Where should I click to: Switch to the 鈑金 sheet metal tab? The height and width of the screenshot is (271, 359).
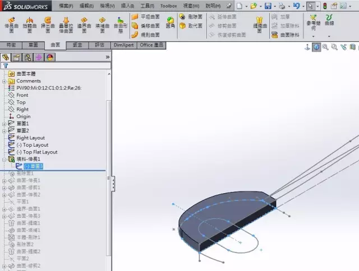coord(77,45)
